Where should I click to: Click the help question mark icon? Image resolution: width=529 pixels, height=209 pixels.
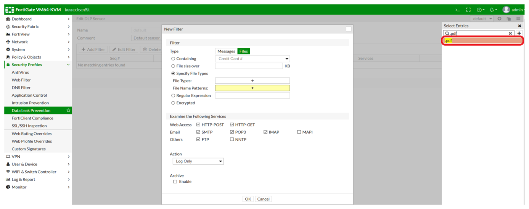point(480,10)
